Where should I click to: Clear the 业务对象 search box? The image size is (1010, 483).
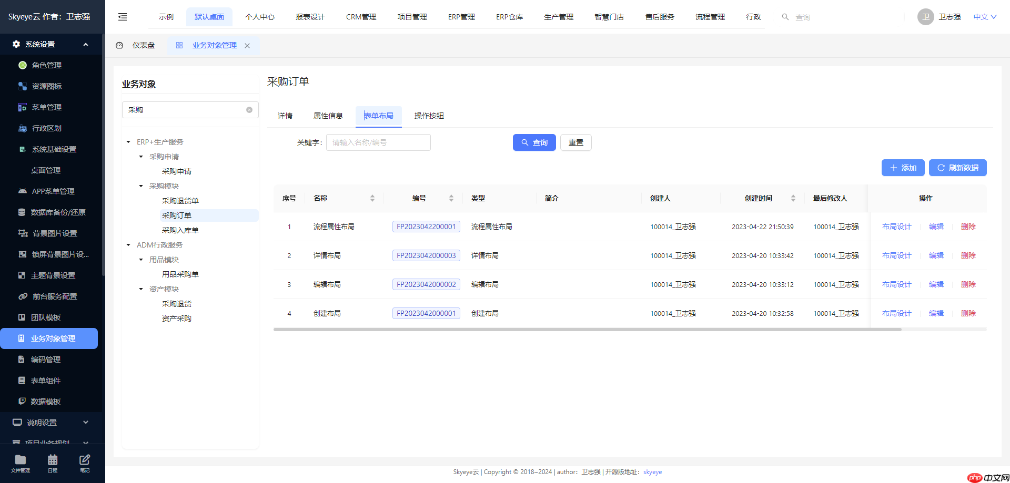[249, 110]
